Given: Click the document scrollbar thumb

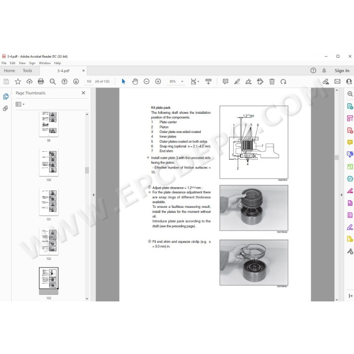Looking at the screenshot, I should pyautogui.click(x=337, y=158).
